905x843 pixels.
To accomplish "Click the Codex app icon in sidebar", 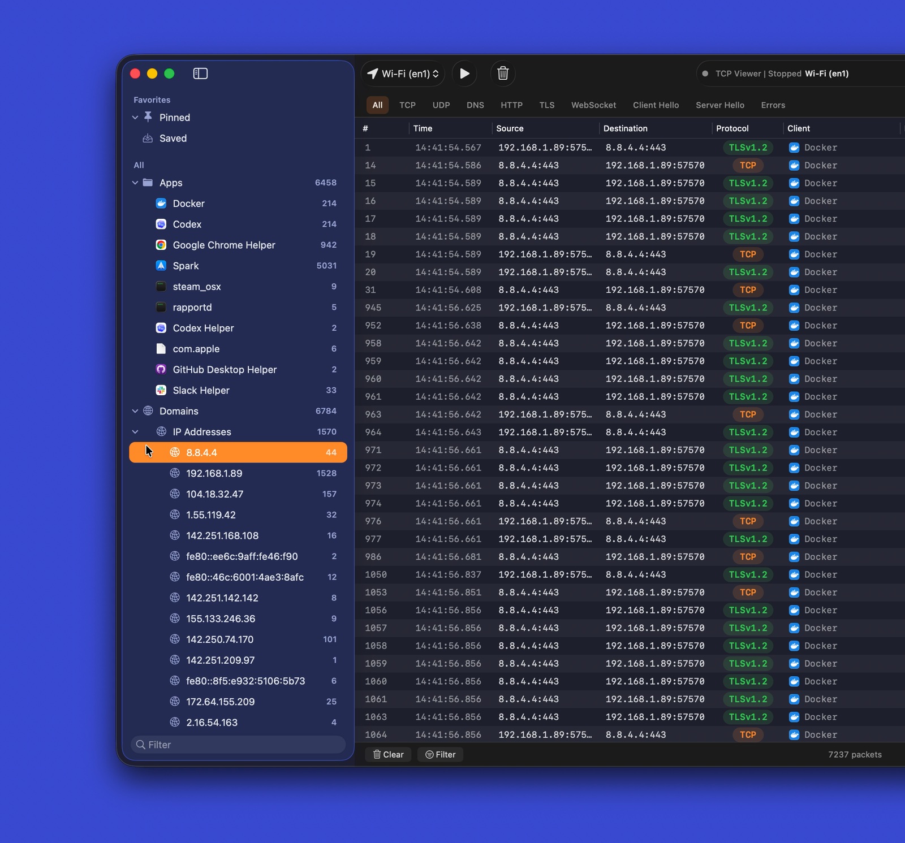I will tap(161, 224).
